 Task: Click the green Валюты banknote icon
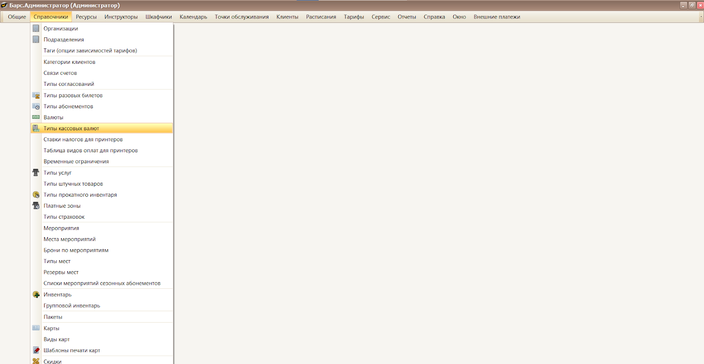pos(36,118)
